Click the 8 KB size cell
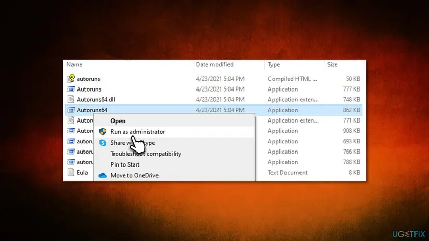429x241 pixels. [x=354, y=172]
